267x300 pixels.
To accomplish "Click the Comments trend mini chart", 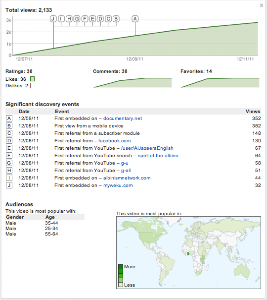I will [133, 83].
